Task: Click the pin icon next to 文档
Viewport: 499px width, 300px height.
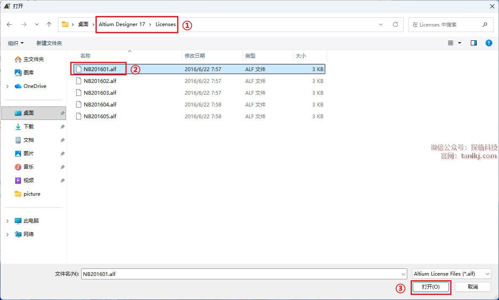Action: 62,140
